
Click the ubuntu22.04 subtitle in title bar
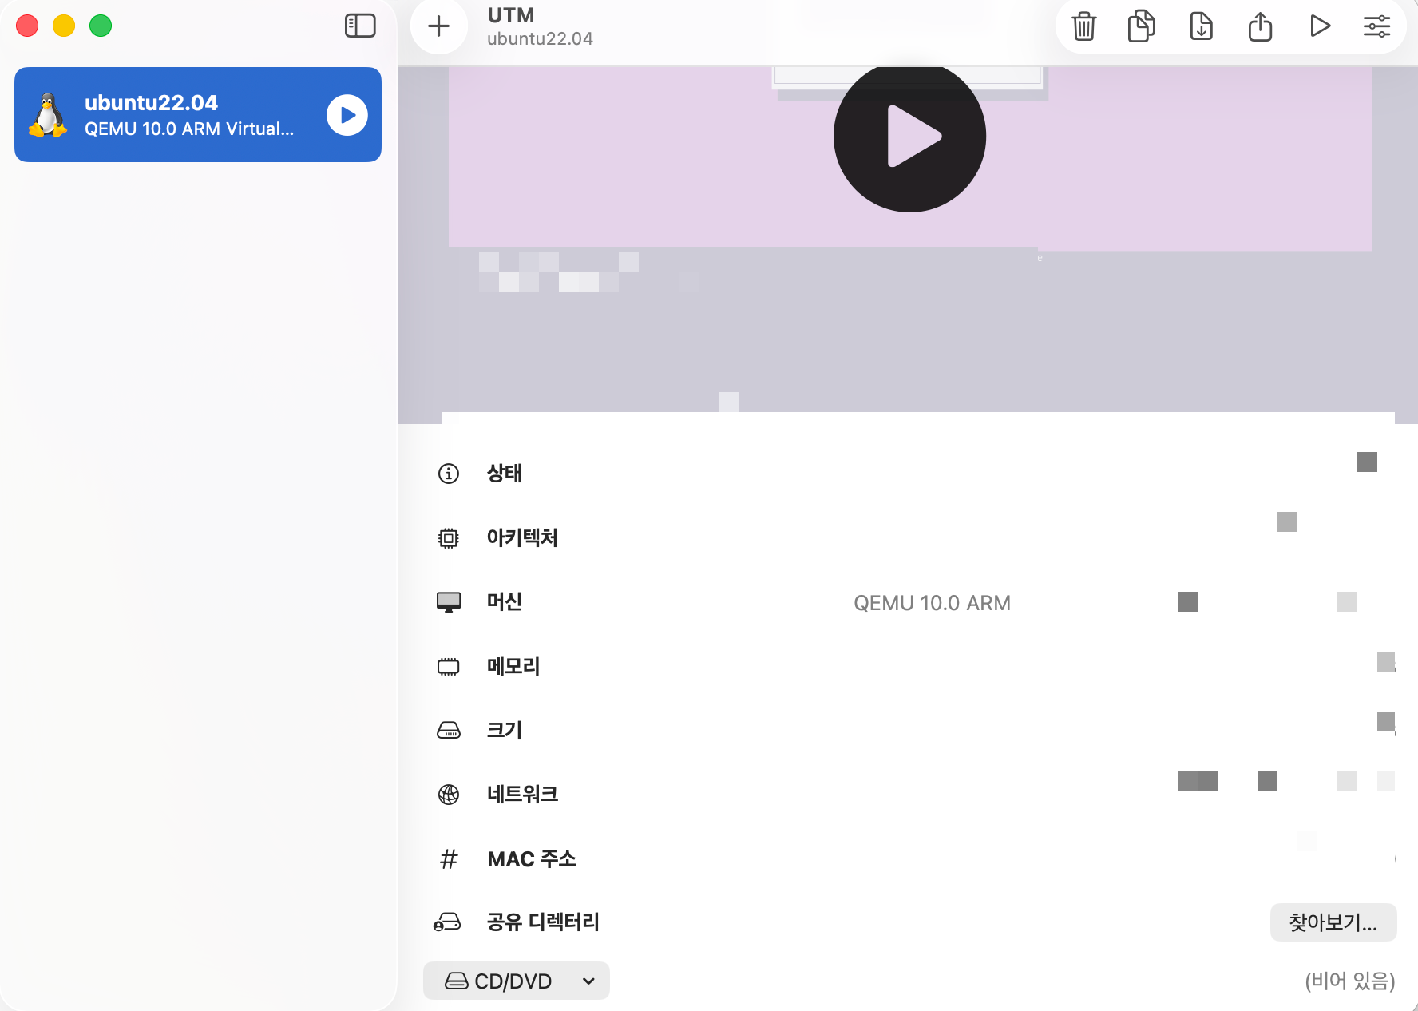(x=541, y=39)
